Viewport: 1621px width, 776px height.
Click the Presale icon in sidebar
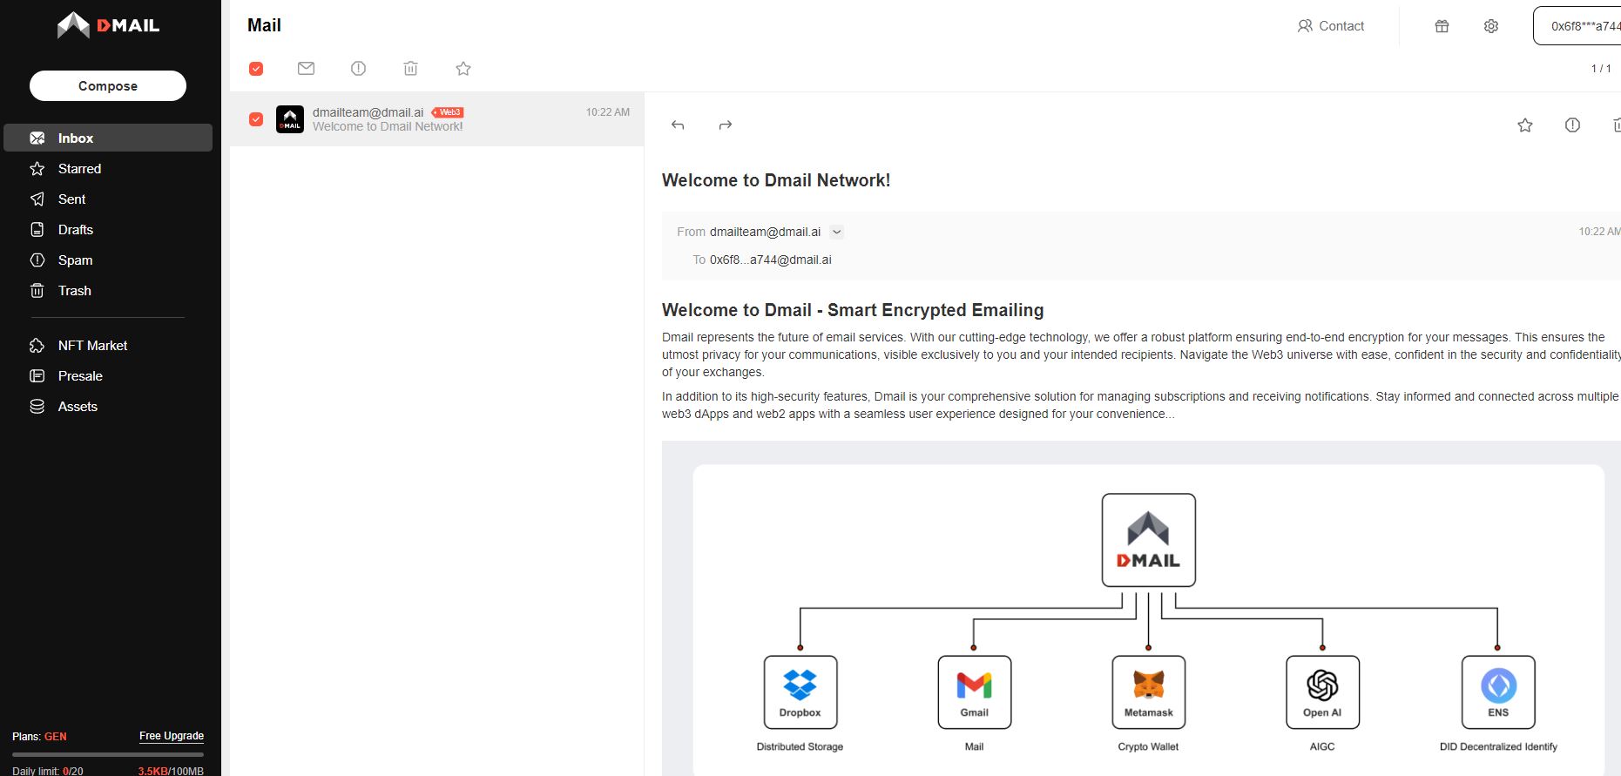pos(37,375)
